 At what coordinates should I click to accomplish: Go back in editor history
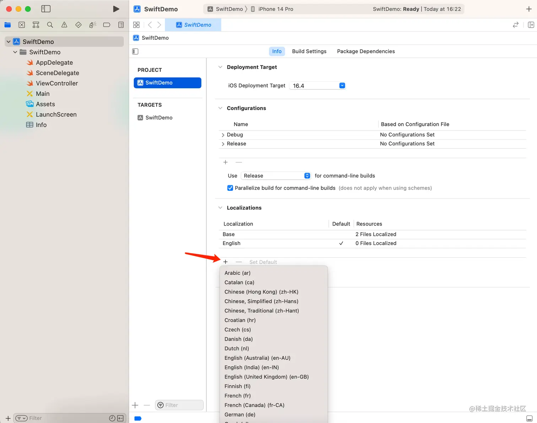150,25
